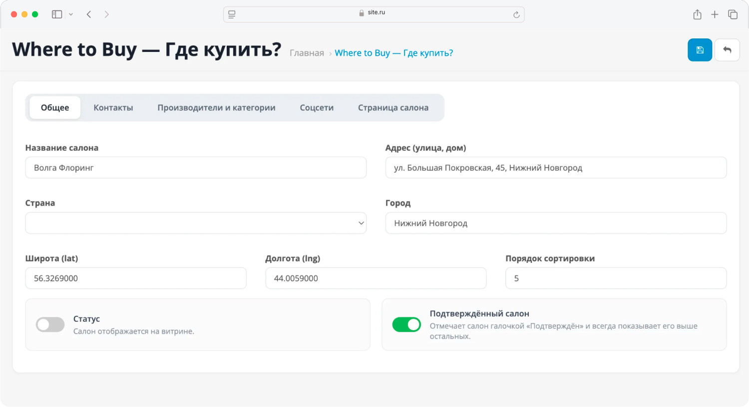Click the Where to Buy breadcrumb link
Viewport: 749px width, 407px height.
pos(394,53)
